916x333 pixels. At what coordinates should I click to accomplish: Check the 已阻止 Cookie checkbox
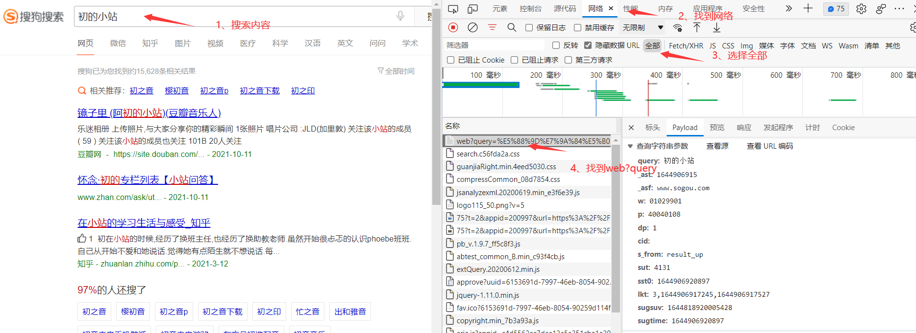coord(450,60)
